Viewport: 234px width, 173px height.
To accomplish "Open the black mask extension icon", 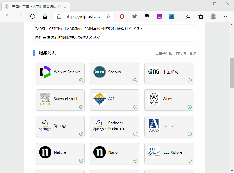I will coord(147,16).
